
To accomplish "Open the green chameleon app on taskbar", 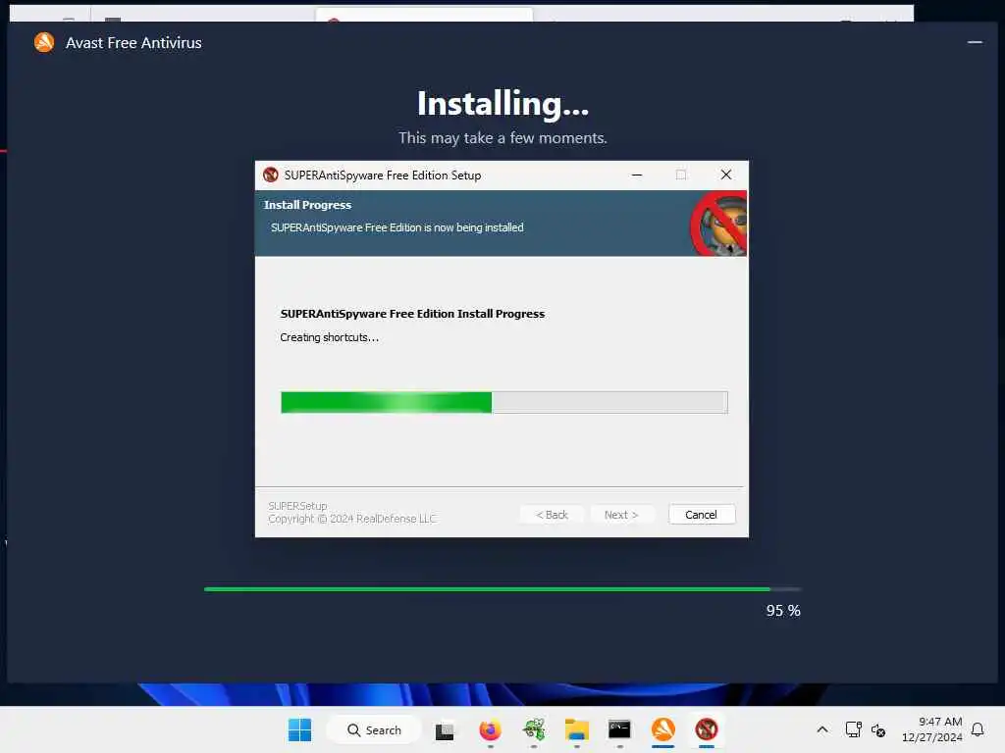I will click(534, 729).
